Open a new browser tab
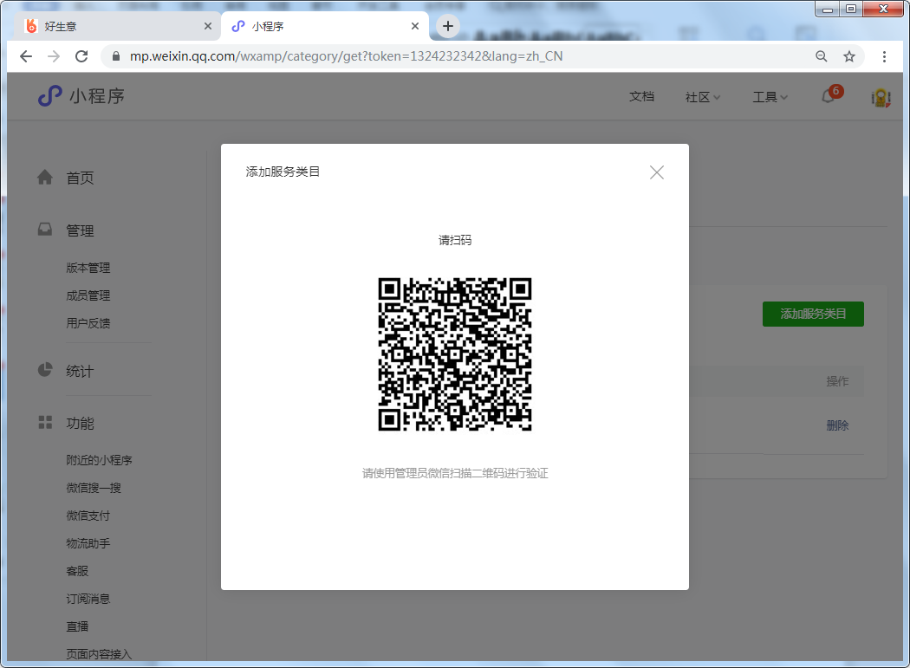The image size is (910, 668). 447,26
